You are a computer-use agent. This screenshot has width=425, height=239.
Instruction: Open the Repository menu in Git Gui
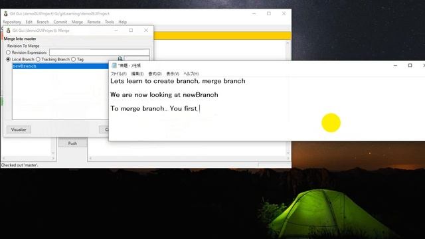click(x=12, y=22)
